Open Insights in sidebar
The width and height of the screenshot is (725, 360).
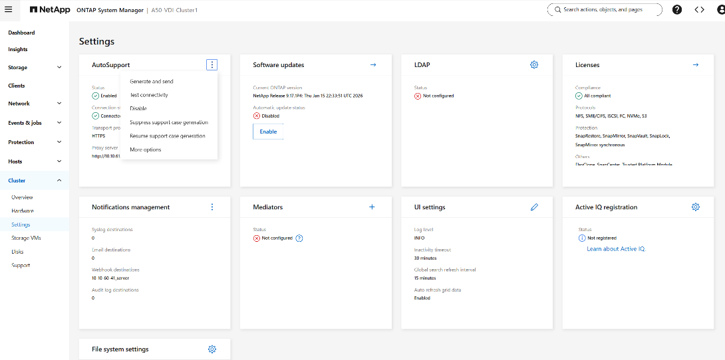pyautogui.click(x=17, y=49)
